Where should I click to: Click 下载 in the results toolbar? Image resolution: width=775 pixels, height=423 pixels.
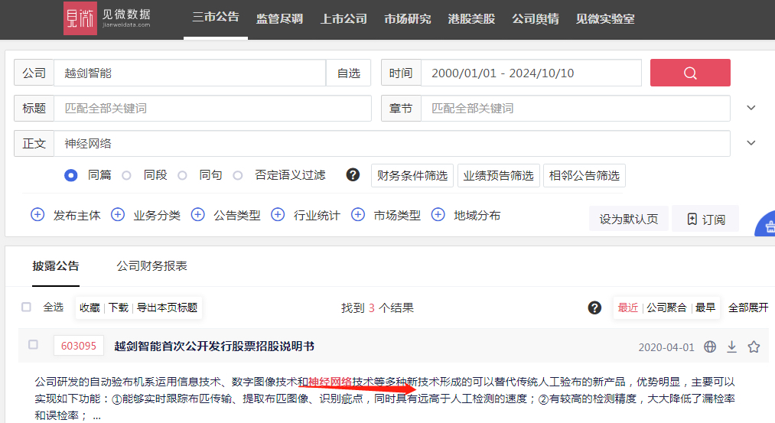pos(119,307)
